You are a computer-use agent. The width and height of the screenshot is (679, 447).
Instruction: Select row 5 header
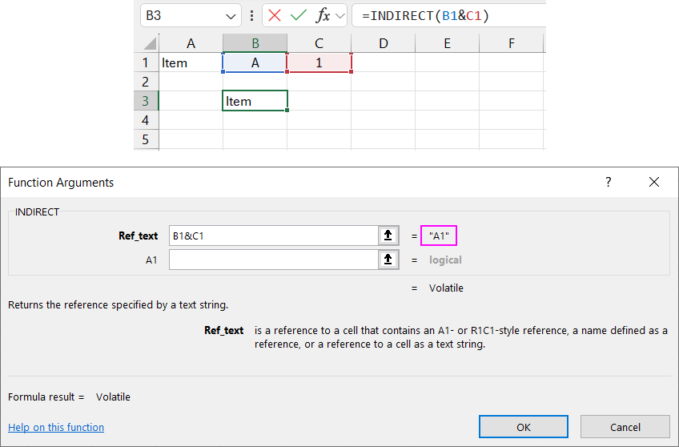point(146,139)
